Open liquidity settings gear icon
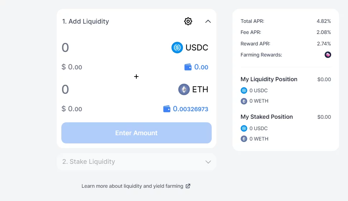 point(188,21)
